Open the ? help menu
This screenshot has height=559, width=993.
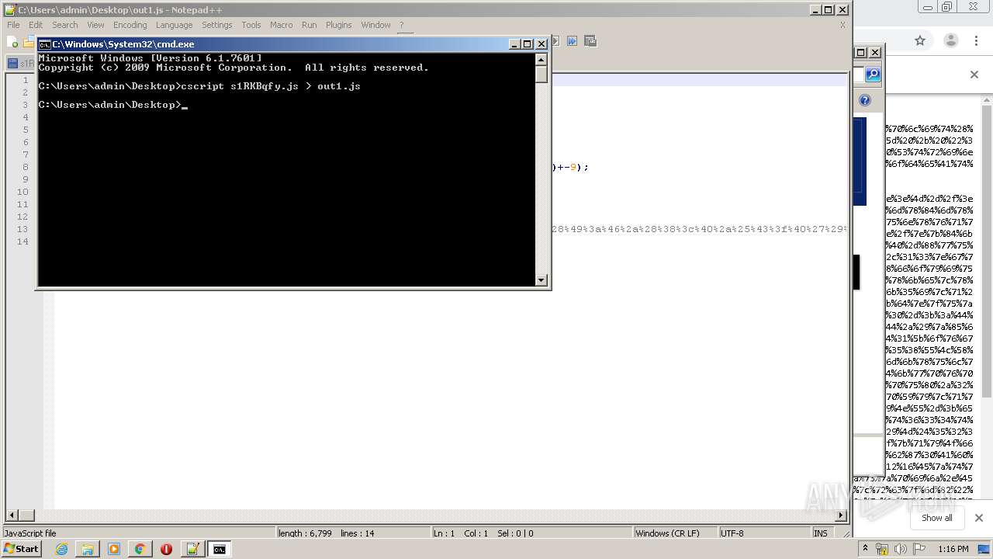click(402, 25)
